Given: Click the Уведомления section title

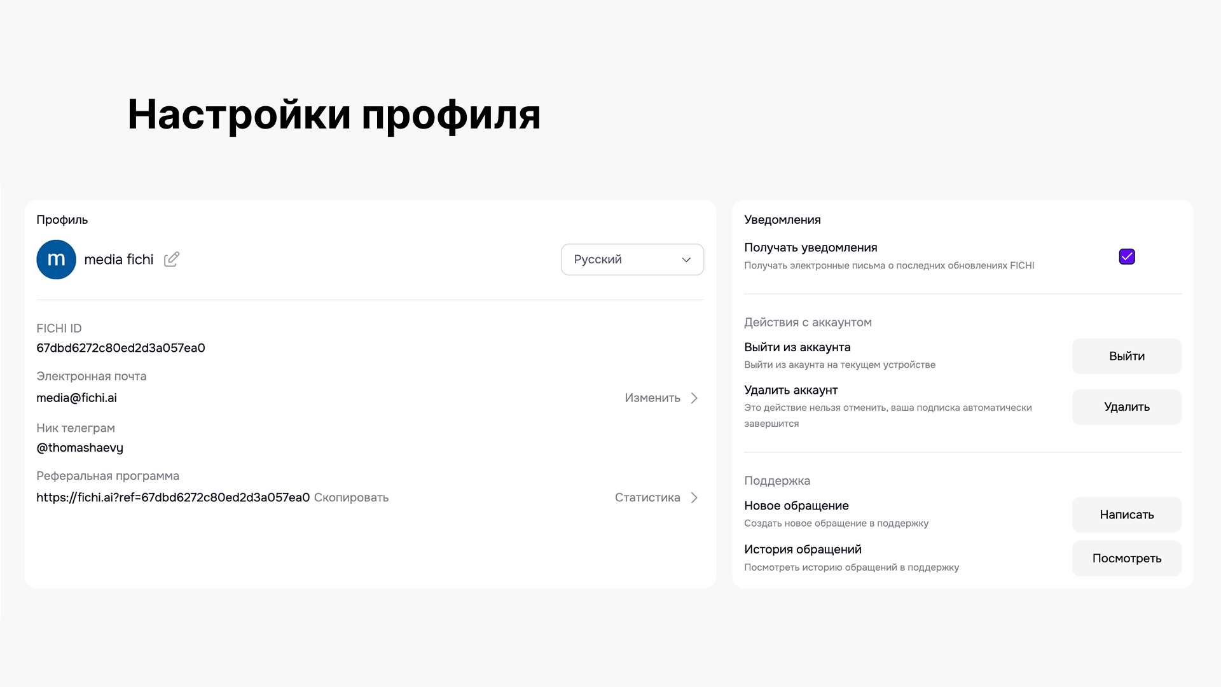Looking at the screenshot, I should click(782, 219).
